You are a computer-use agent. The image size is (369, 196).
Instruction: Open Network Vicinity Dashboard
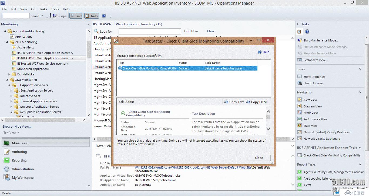pos(322,139)
